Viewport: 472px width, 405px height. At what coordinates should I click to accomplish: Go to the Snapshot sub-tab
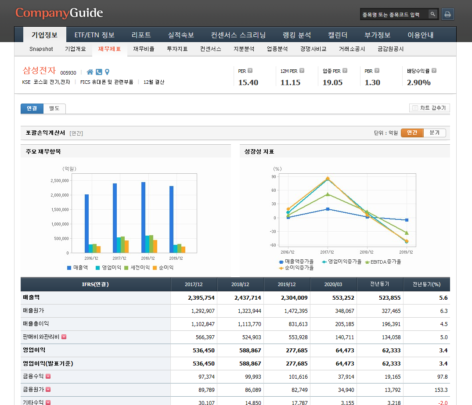(x=41, y=49)
